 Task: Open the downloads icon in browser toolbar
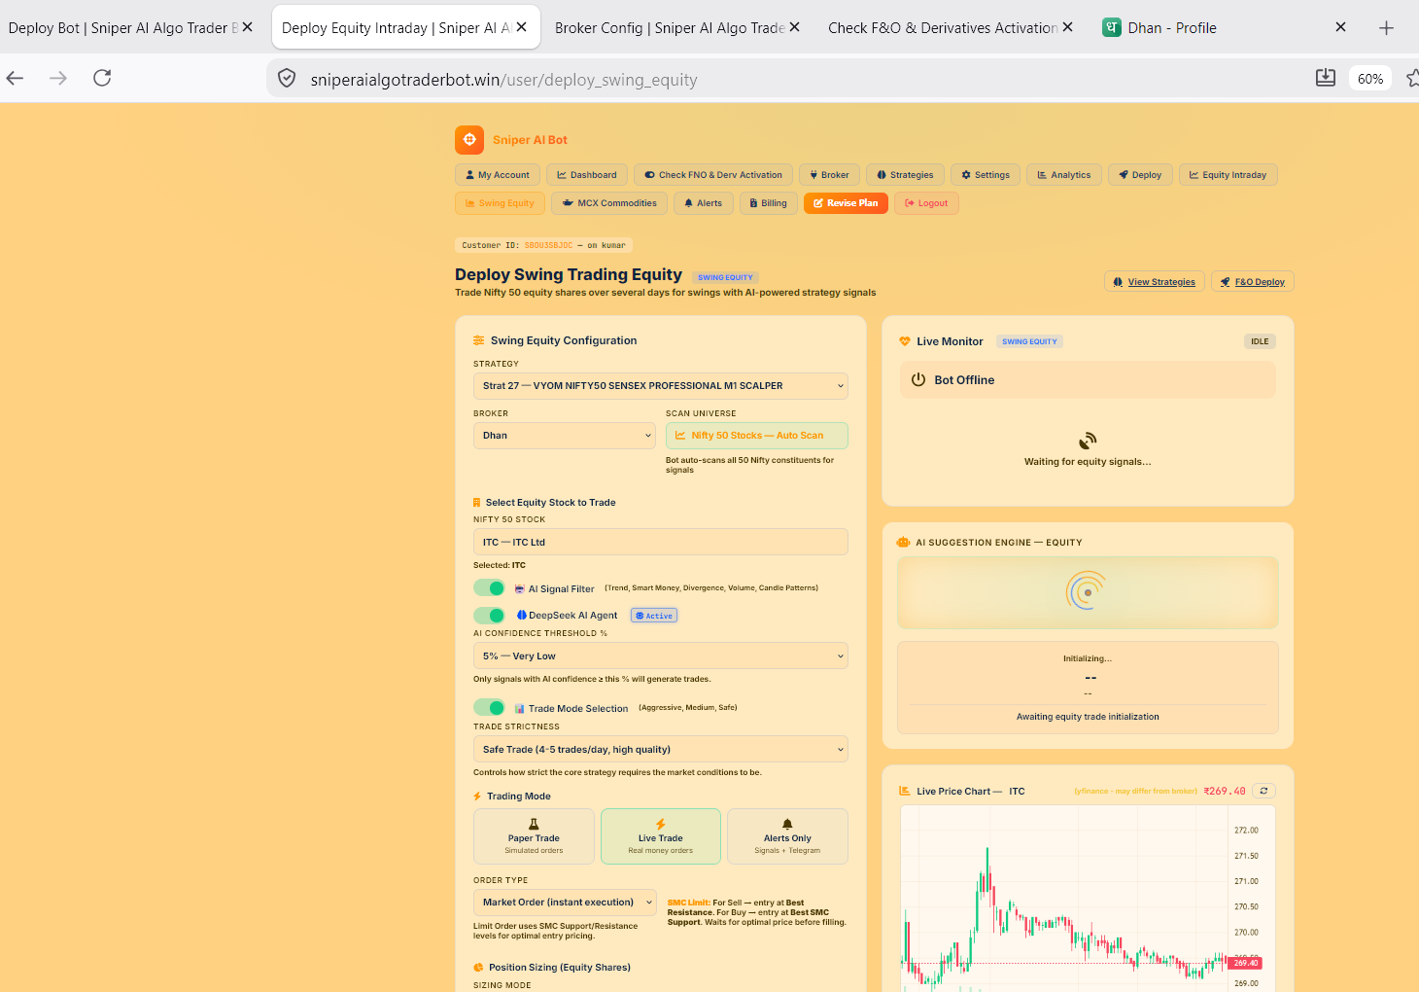pyautogui.click(x=1325, y=78)
